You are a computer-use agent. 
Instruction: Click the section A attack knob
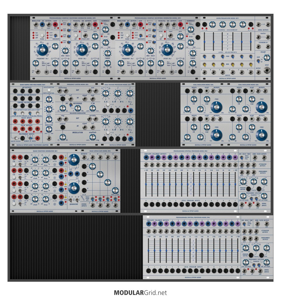tap(35, 160)
